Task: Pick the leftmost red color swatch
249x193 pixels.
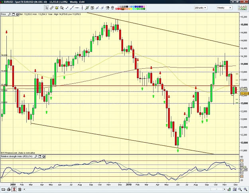Action: (116, 9)
